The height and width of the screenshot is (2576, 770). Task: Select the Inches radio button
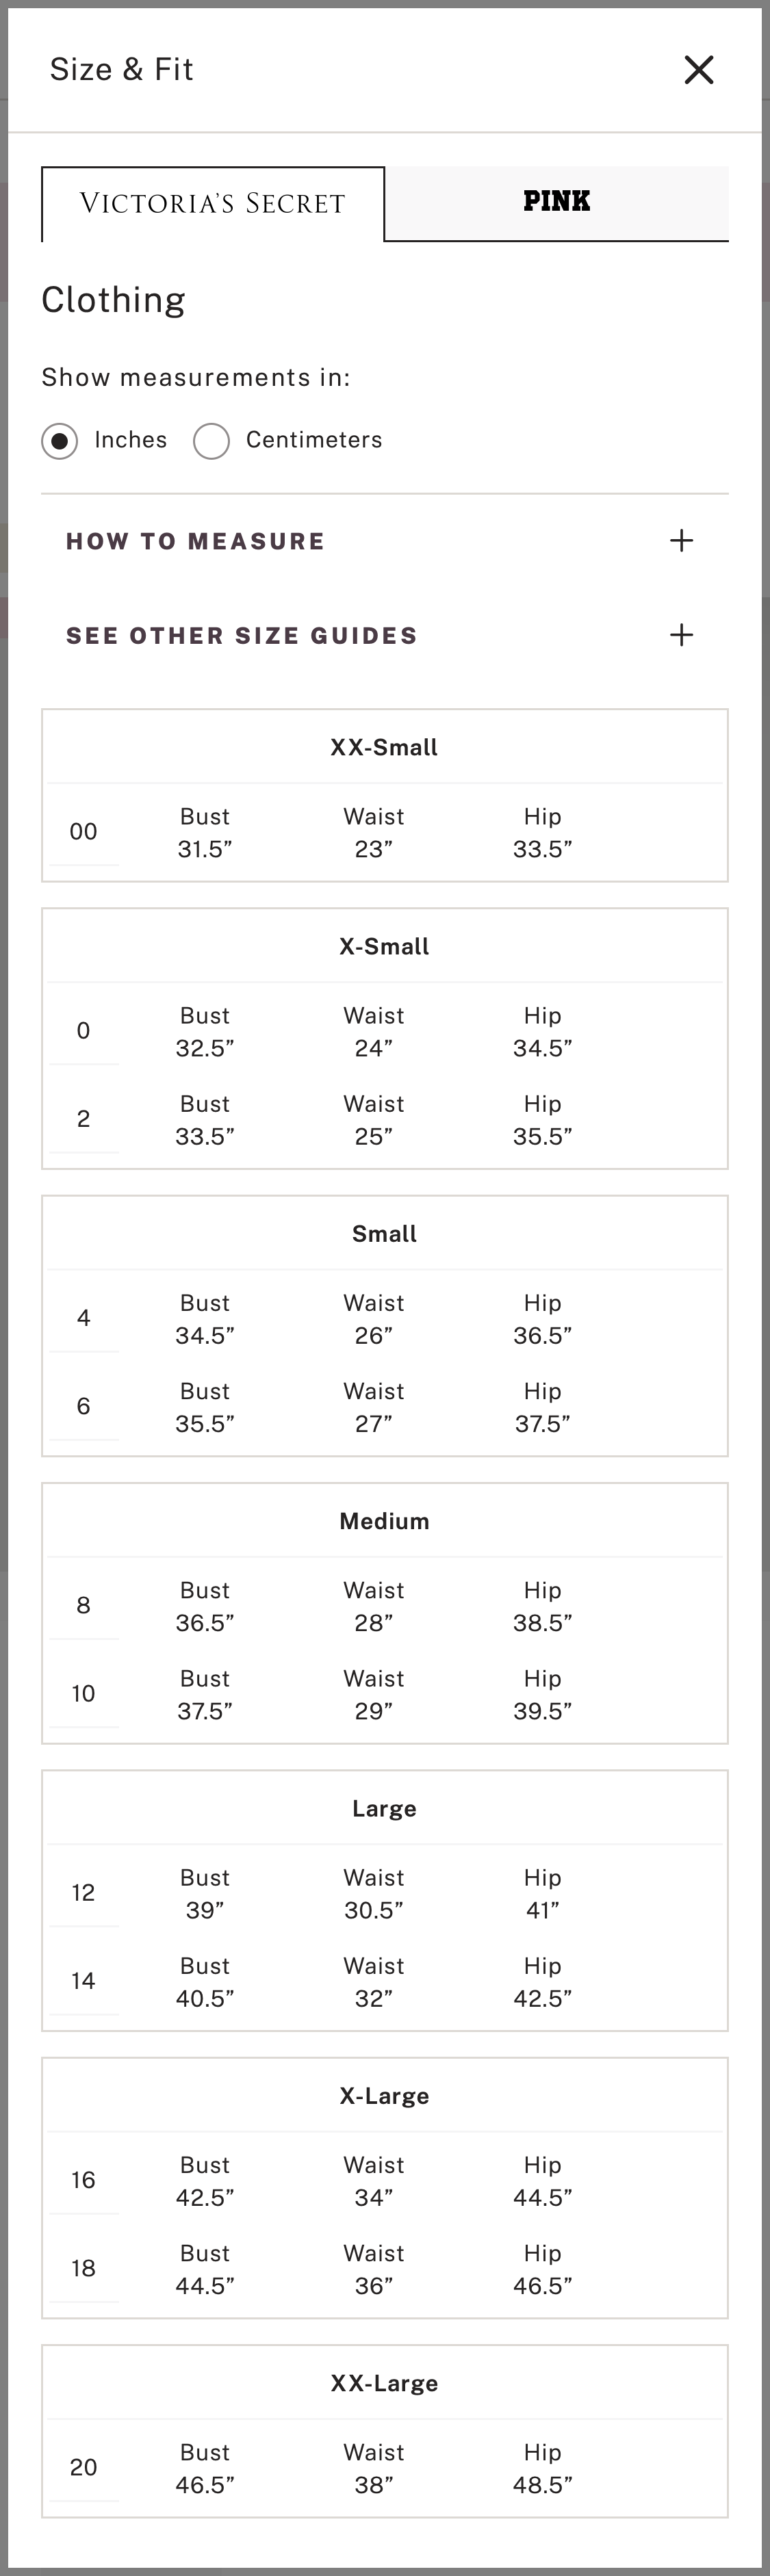tap(60, 440)
